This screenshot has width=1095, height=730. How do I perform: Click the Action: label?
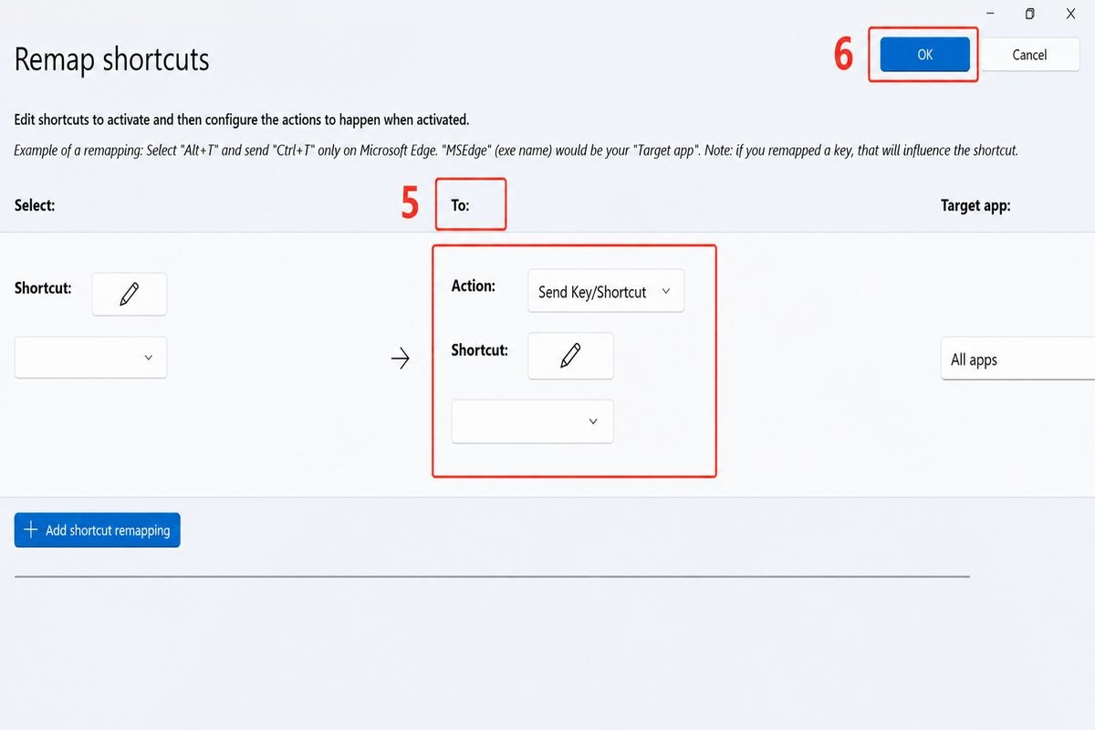pos(474,286)
